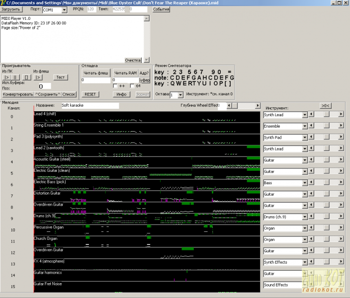Click the Wheel Effect depth slider thumb
This screenshot has width=350, height=298.
click(x=235, y=105)
